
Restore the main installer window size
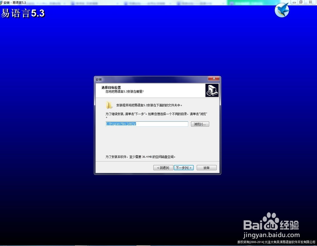click(x=301, y=2)
